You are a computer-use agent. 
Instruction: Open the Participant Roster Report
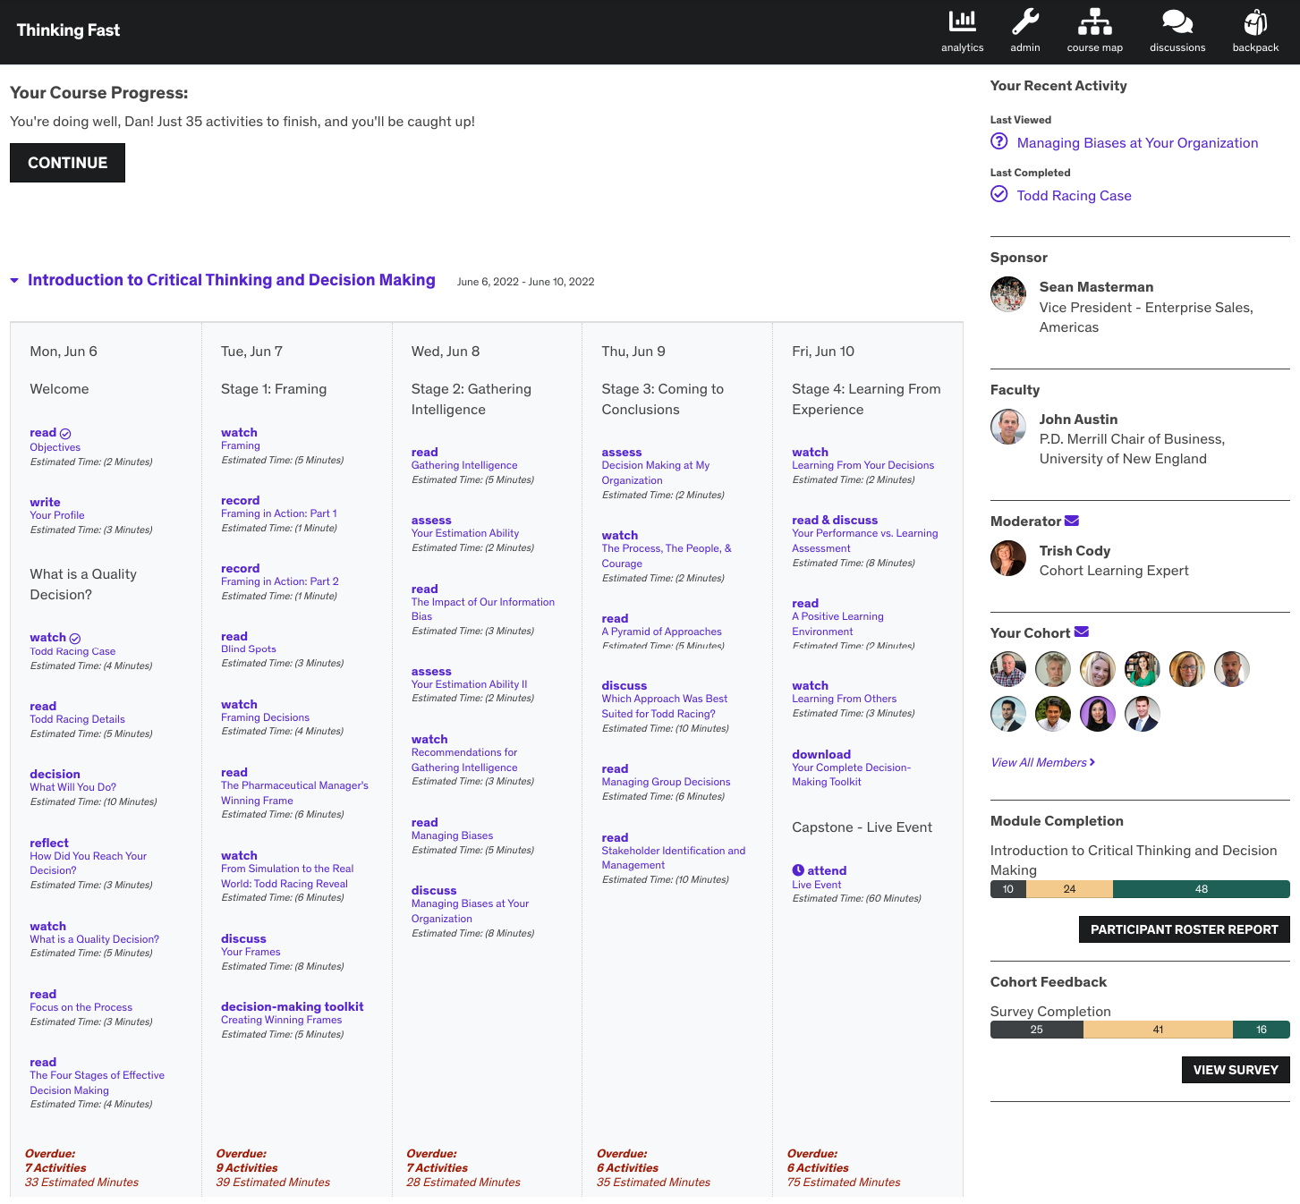[x=1185, y=929]
